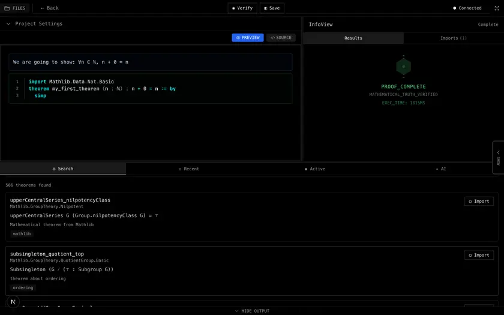504x315 pixels.
Task: Switch editor to PREVIEW mode
Action: (248, 37)
